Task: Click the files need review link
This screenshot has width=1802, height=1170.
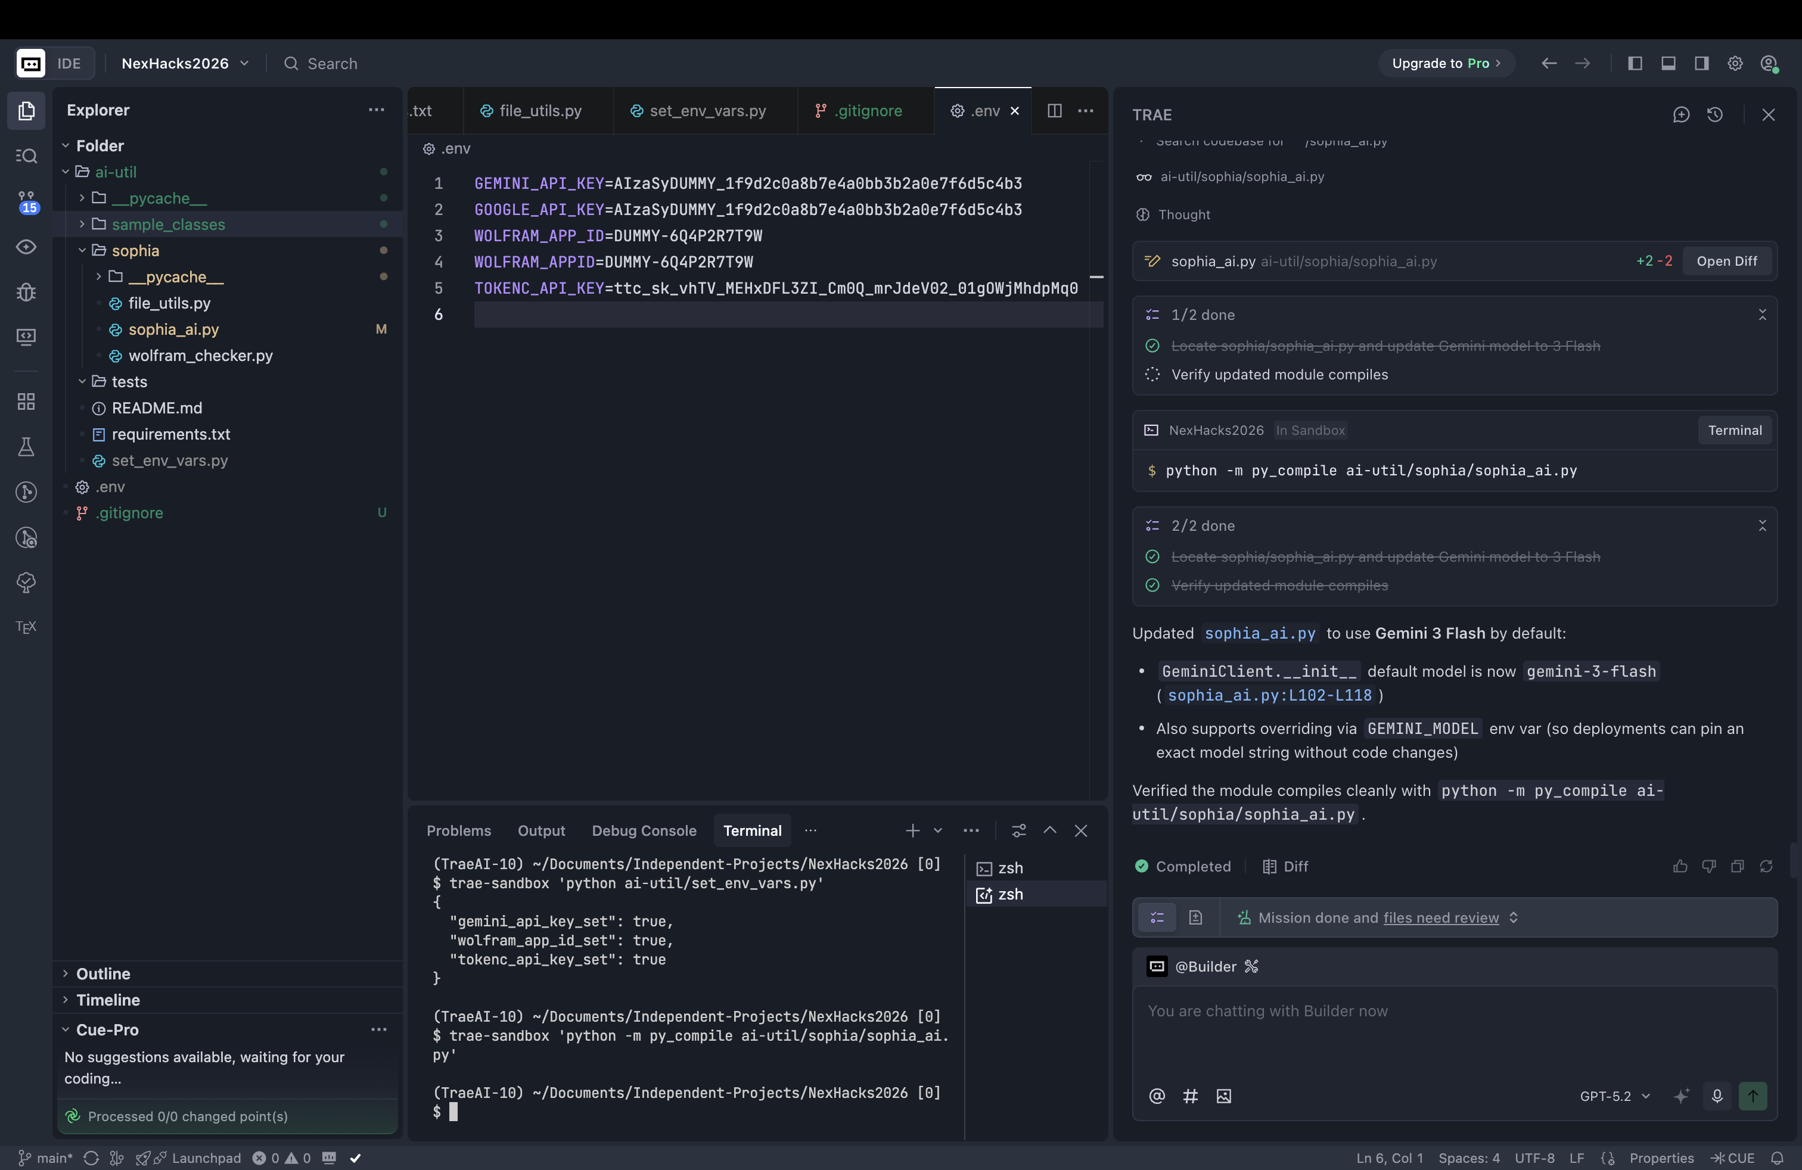Action: tap(1441, 917)
